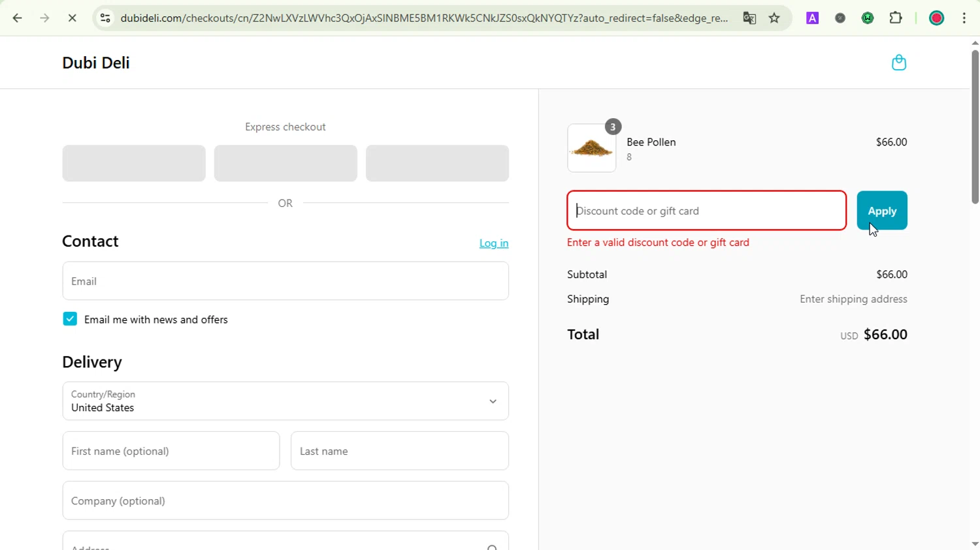This screenshot has width=980, height=550.
Task: Click the middle express checkout button
Action: pyautogui.click(x=286, y=163)
